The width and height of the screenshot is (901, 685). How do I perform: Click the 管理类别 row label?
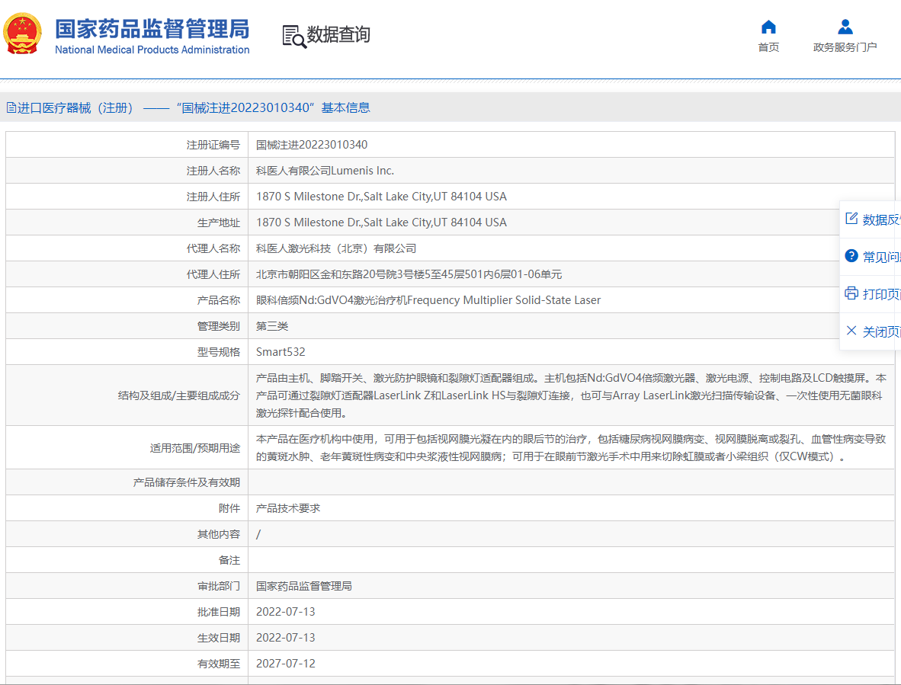[218, 326]
